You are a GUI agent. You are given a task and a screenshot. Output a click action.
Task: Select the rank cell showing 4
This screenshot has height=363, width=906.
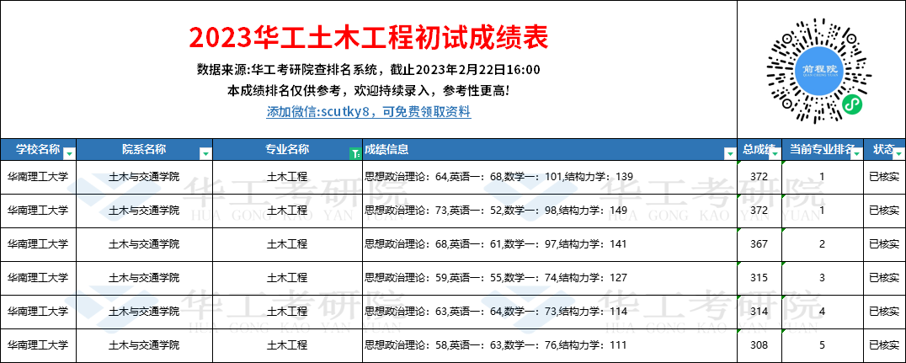coord(822,312)
